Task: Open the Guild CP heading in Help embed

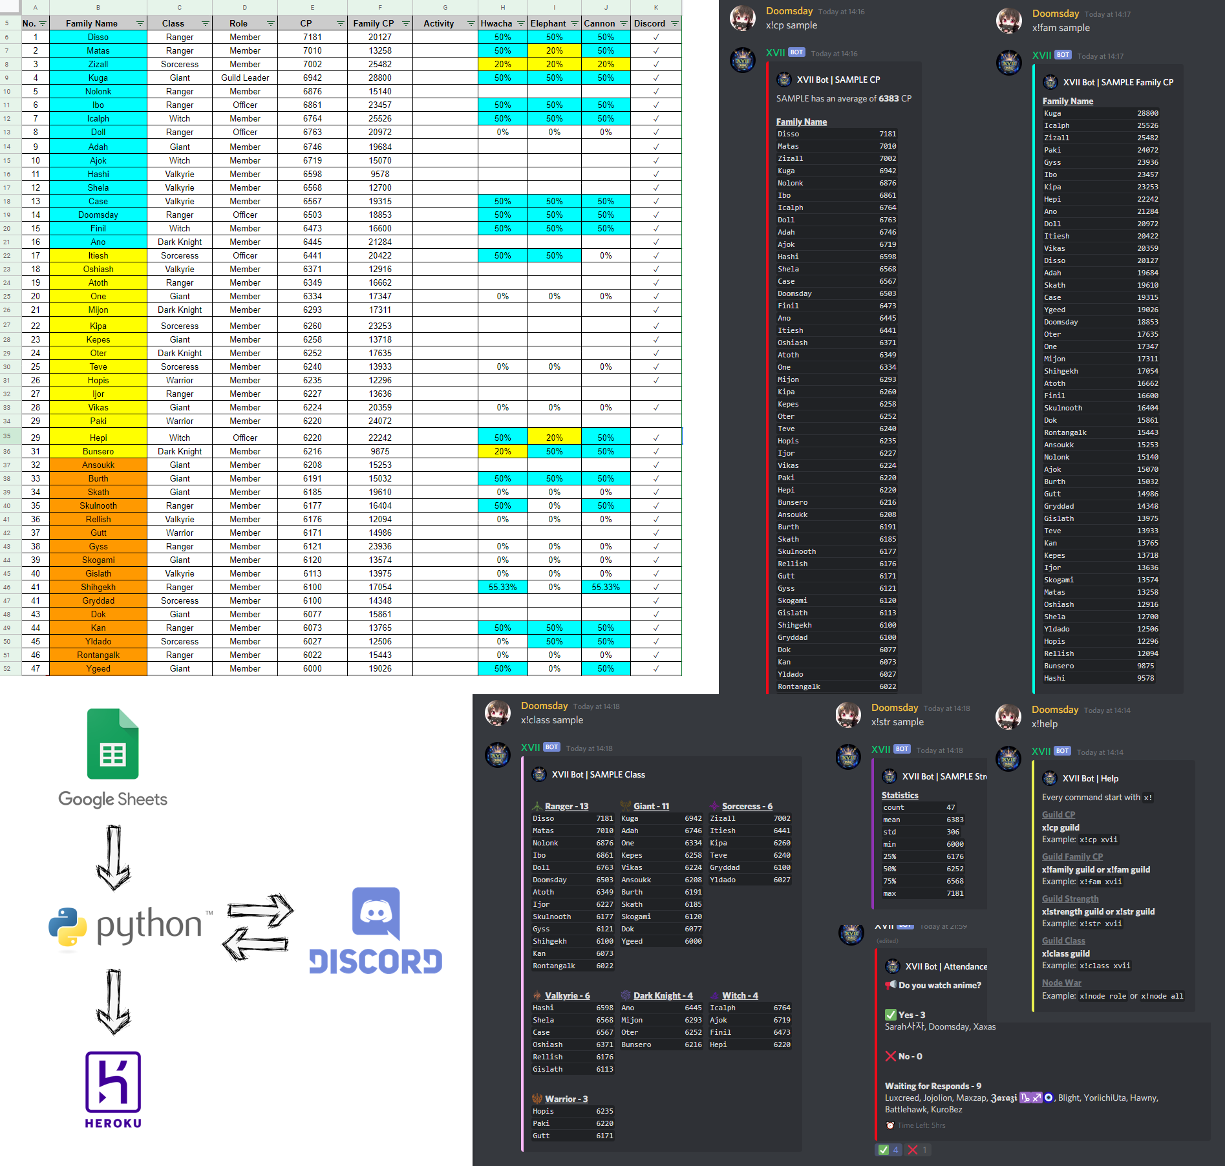Action: (x=1058, y=814)
